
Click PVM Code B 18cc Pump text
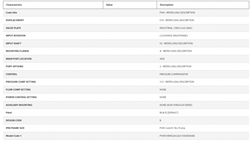[x=172, y=128]
